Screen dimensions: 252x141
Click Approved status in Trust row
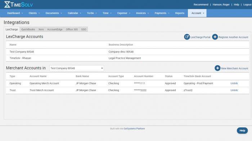[170, 90]
